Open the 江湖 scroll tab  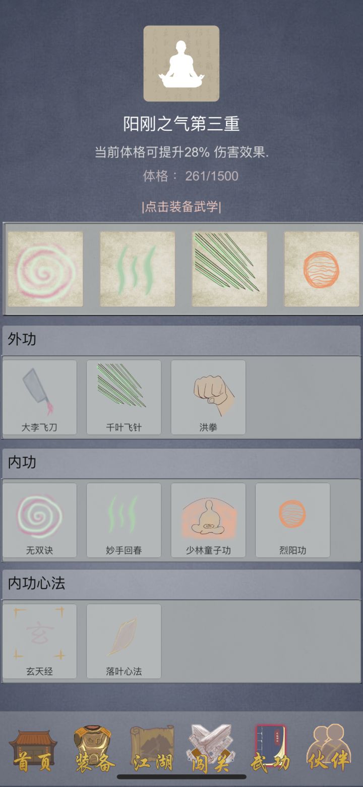pos(152,749)
